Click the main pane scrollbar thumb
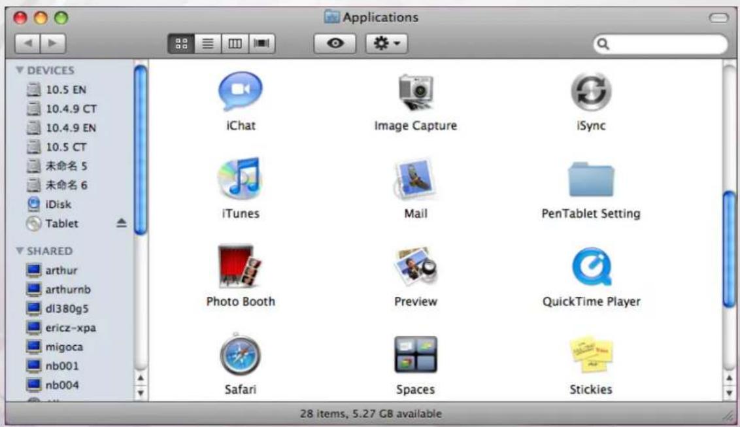This screenshot has width=740, height=427. (729, 249)
